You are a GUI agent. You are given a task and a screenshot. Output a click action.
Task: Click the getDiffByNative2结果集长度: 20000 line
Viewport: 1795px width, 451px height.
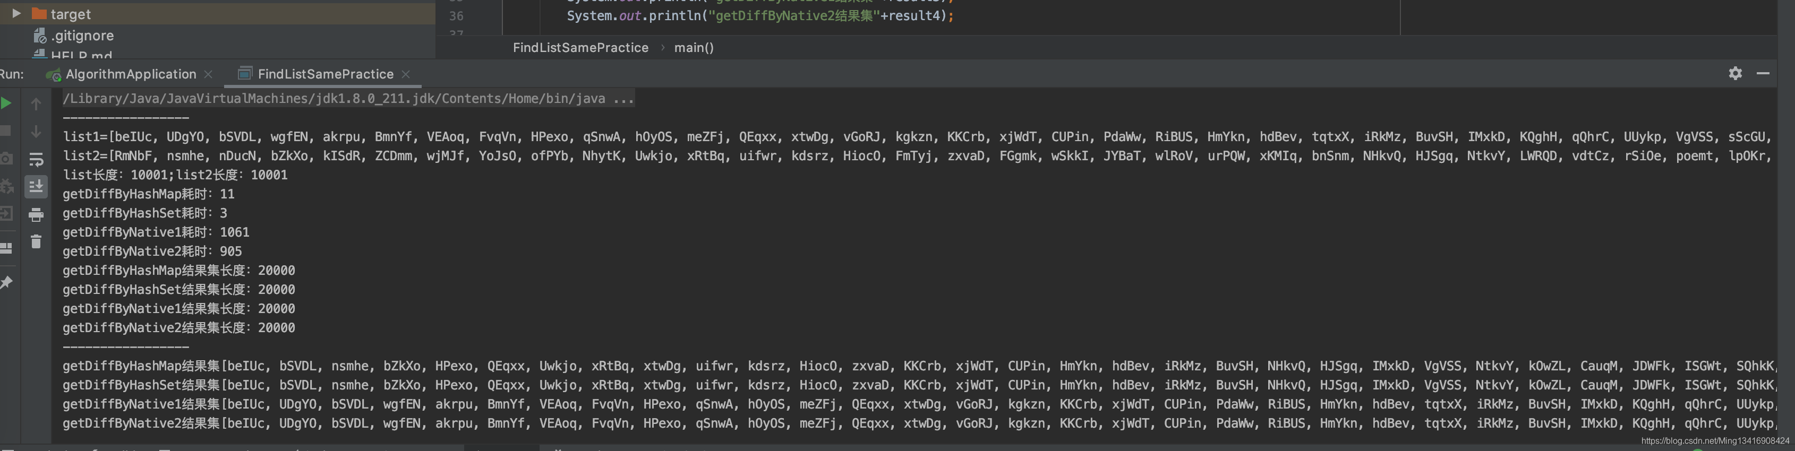(x=178, y=328)
